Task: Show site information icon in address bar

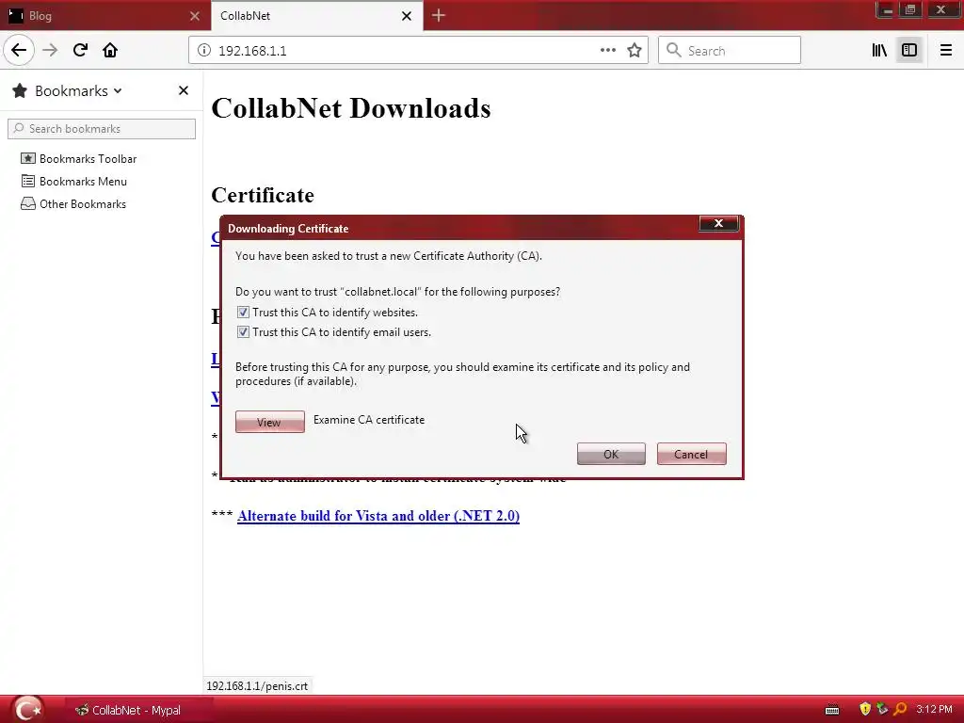Action: (204, 51)
